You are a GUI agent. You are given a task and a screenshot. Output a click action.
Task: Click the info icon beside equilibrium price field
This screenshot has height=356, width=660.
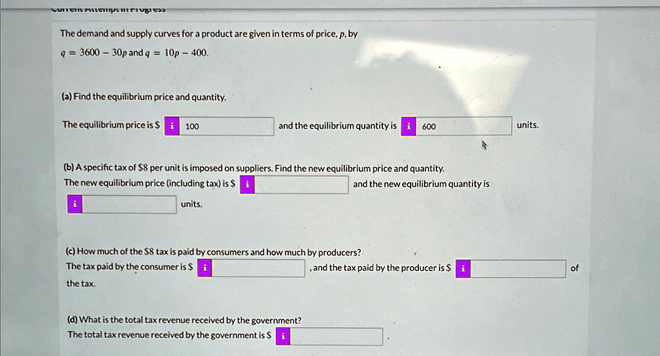click(x=171, y=126)
